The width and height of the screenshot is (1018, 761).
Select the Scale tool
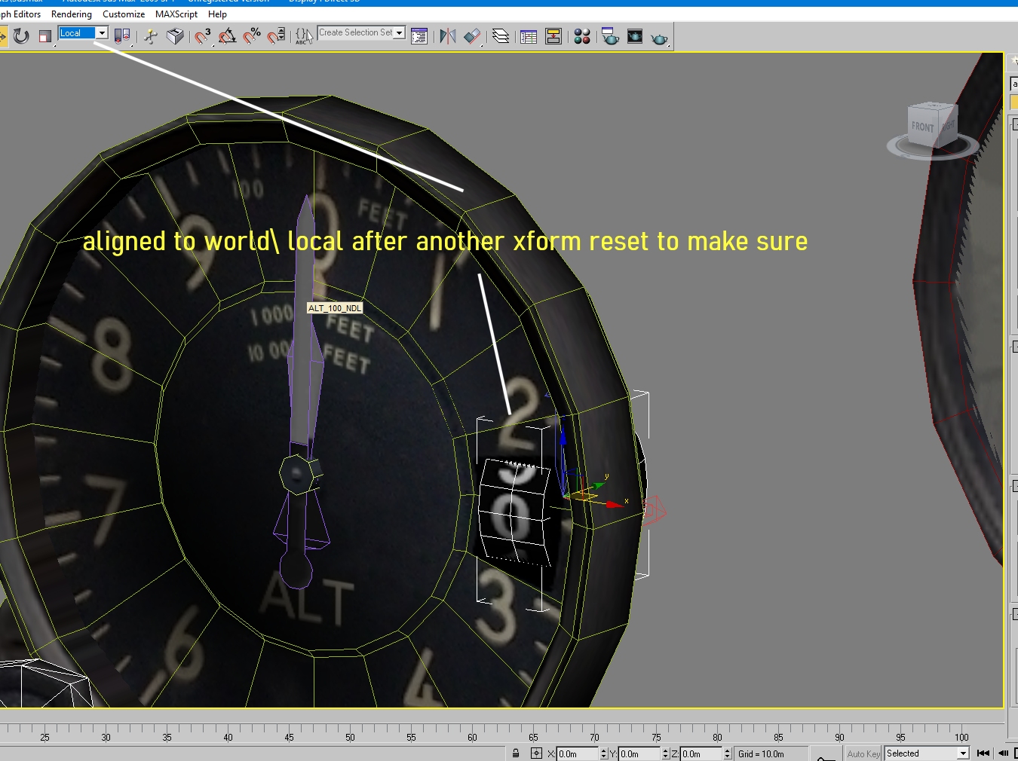45,35
